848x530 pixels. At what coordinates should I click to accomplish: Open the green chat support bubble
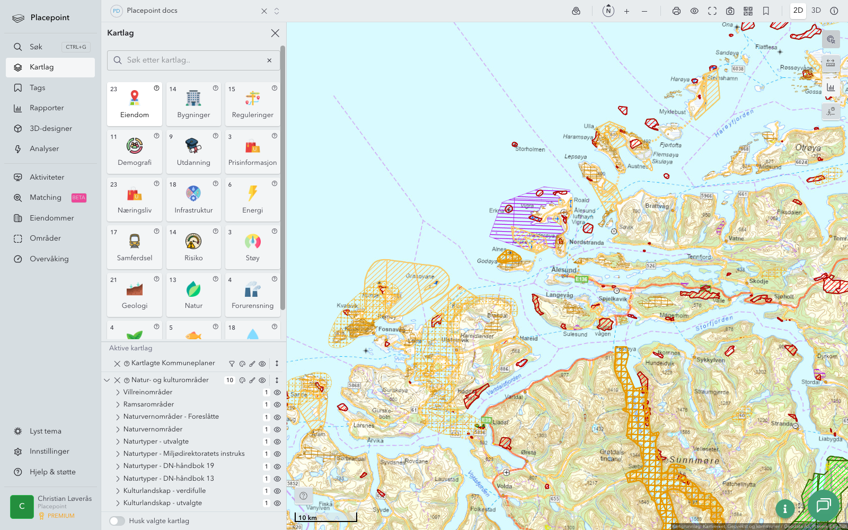coord(823,505)
